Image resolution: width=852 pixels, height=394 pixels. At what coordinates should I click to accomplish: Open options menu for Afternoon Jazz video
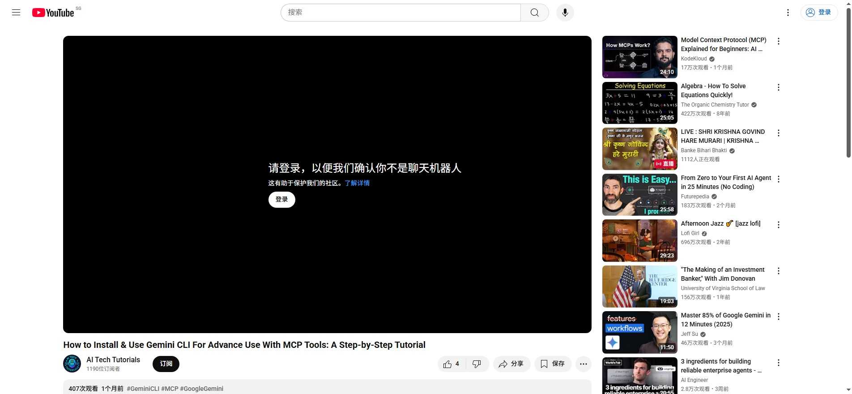(779, 225)
